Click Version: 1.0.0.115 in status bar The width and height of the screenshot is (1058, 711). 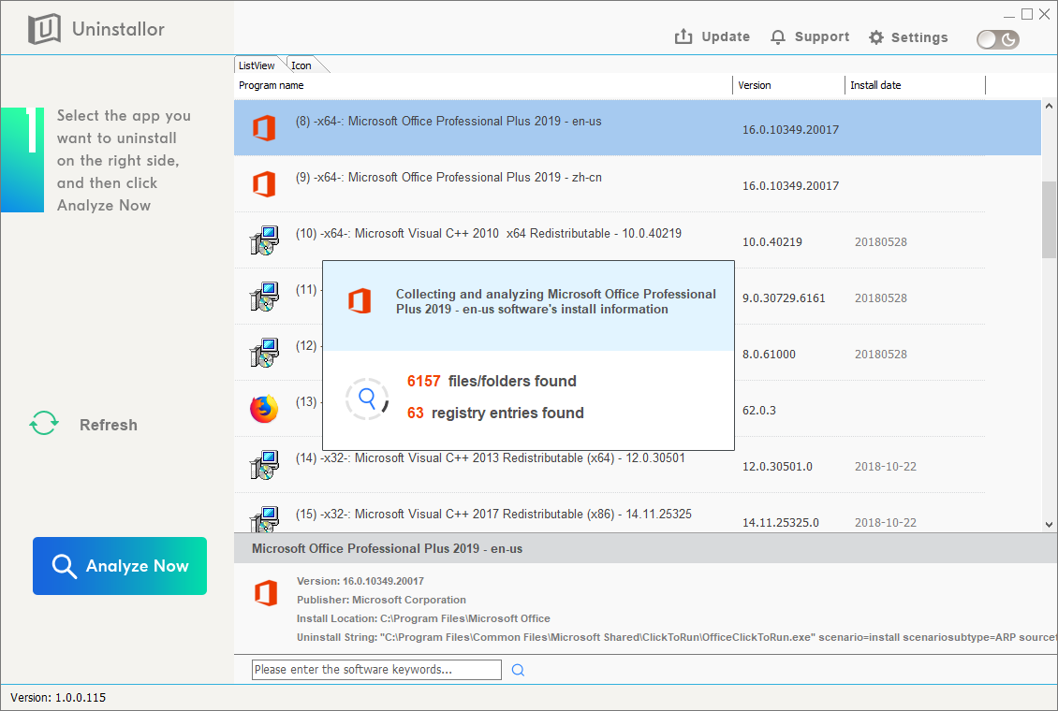click(x=58, y=698)
